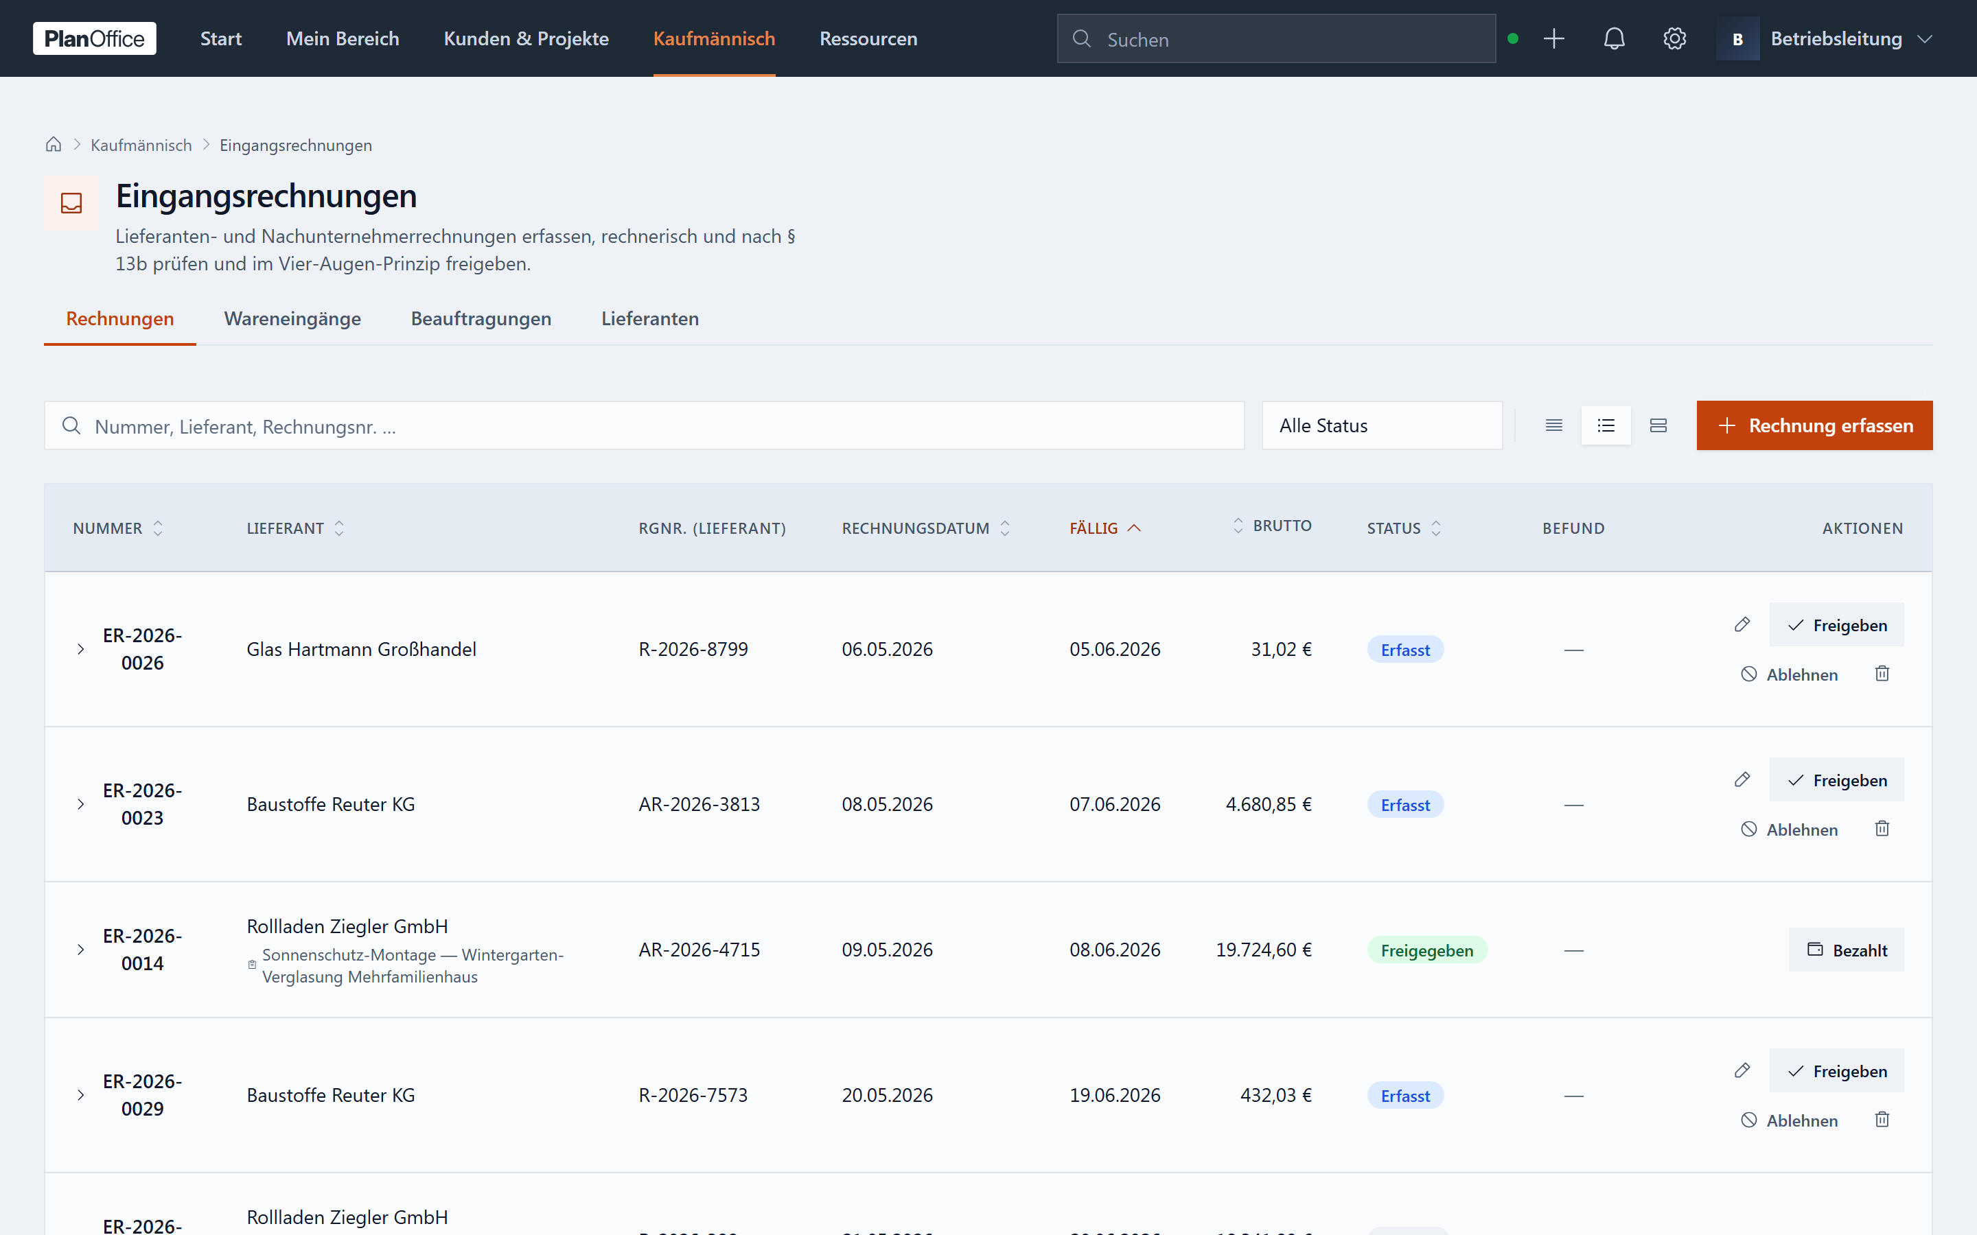Open settings via the gear icon
The image size is (1977, 1235).
(1674, 38)
